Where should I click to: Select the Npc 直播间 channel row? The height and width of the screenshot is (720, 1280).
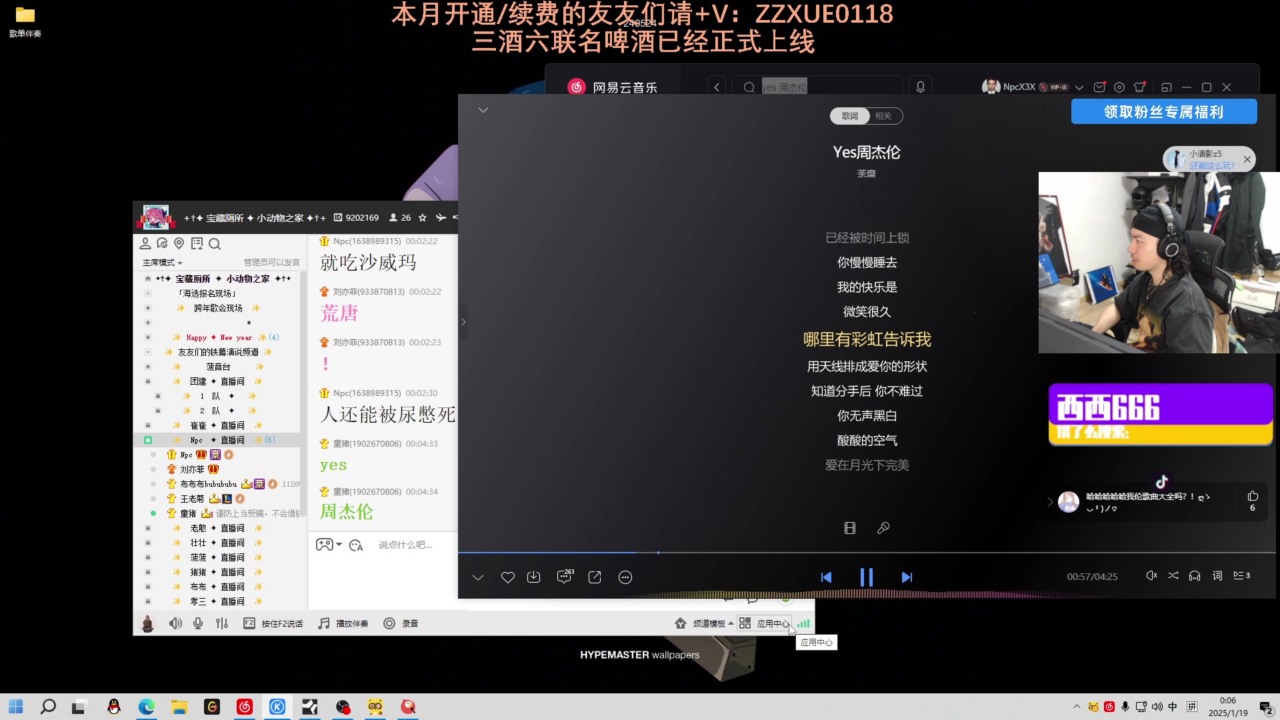[217, 440]
